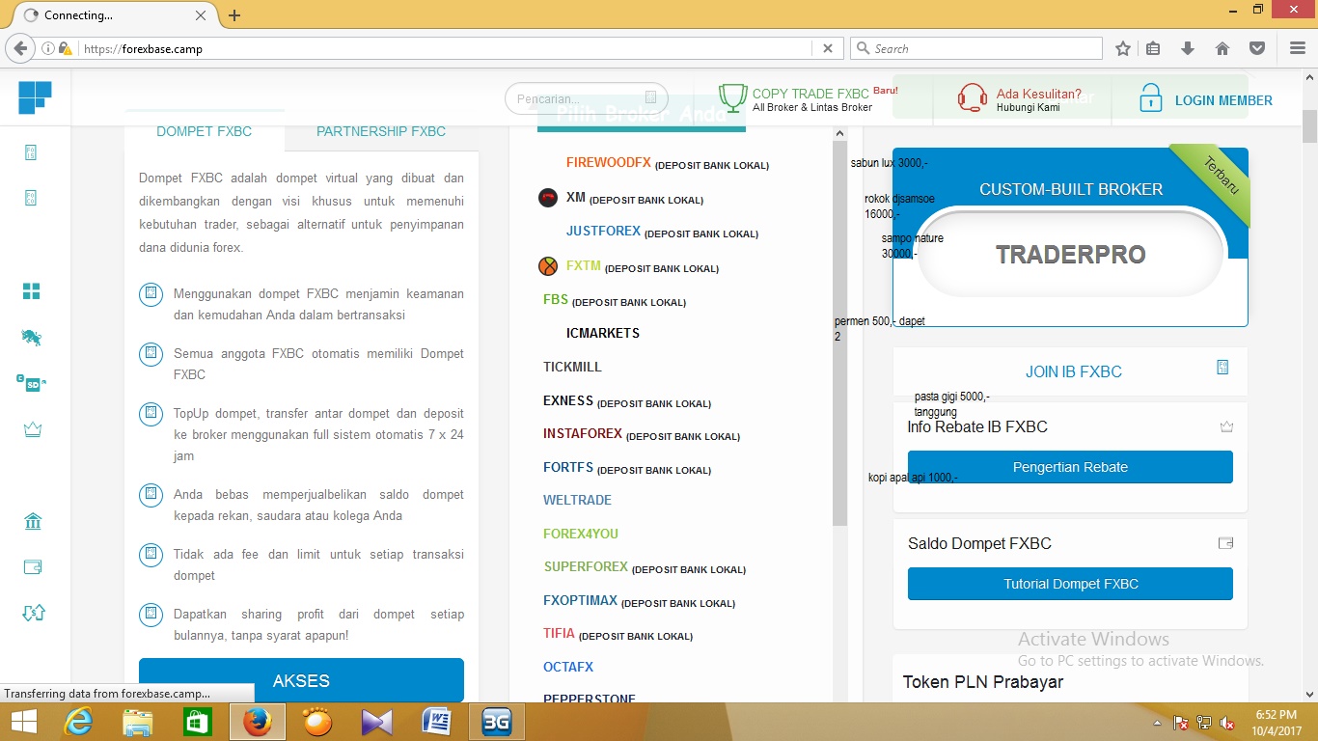Open Windows Start button
Viewport: 1318px width, 741px height.
click(x=22, y=722)
